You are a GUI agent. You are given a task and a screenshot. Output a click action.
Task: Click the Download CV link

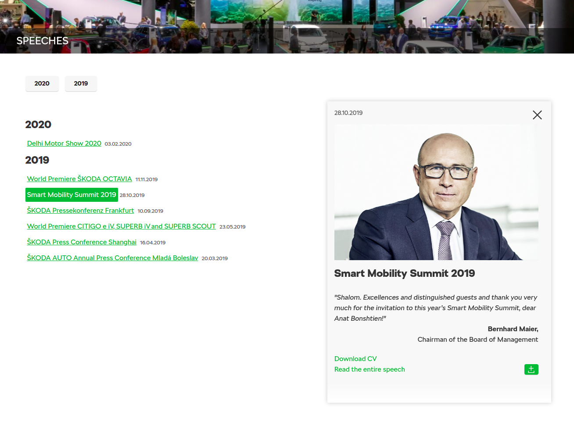click(x=355, y=359)
